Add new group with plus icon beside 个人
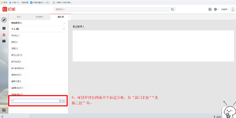 click(x=18, y=29)
